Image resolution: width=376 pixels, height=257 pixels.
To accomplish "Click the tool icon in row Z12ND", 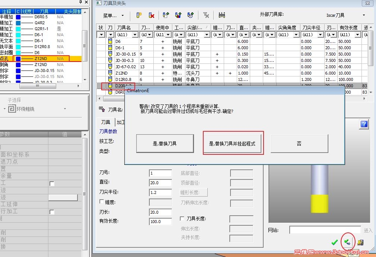I will pyautogui.click(x=110, y=73).
